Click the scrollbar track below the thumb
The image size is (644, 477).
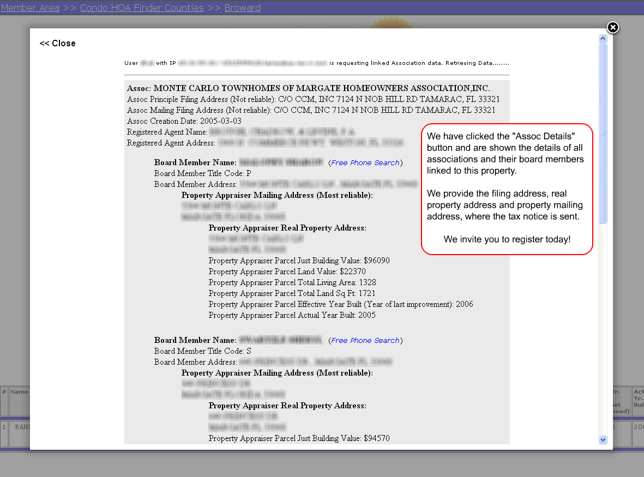(603, 327)
